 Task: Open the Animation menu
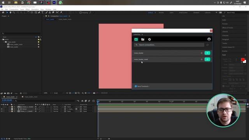[35, 9]
